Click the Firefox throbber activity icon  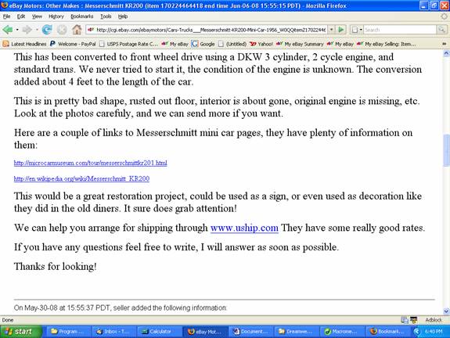pos(444,16)
